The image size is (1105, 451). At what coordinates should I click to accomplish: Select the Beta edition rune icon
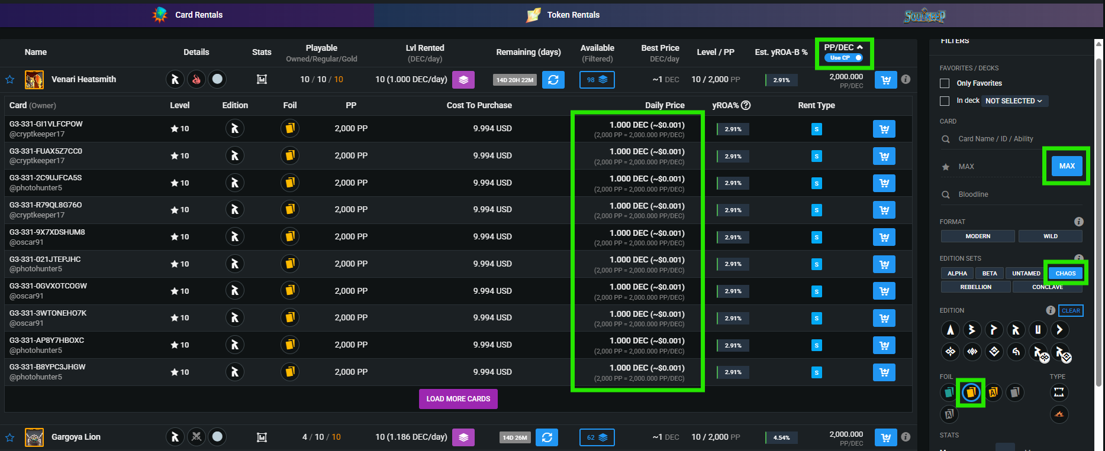[x=972, y=330]
